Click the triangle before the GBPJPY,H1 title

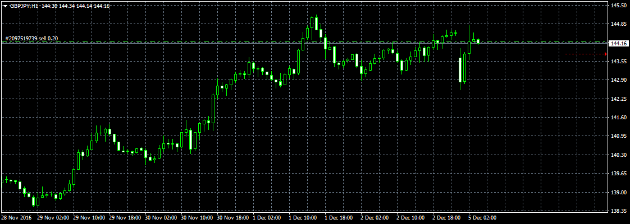point(5,6)
